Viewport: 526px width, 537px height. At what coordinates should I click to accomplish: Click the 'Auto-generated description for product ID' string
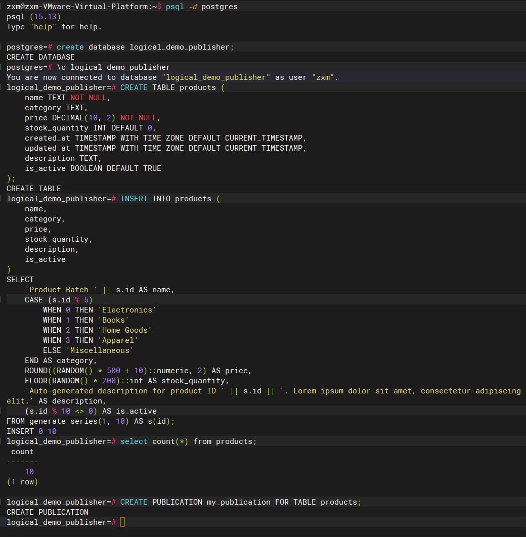coord(124,391)
